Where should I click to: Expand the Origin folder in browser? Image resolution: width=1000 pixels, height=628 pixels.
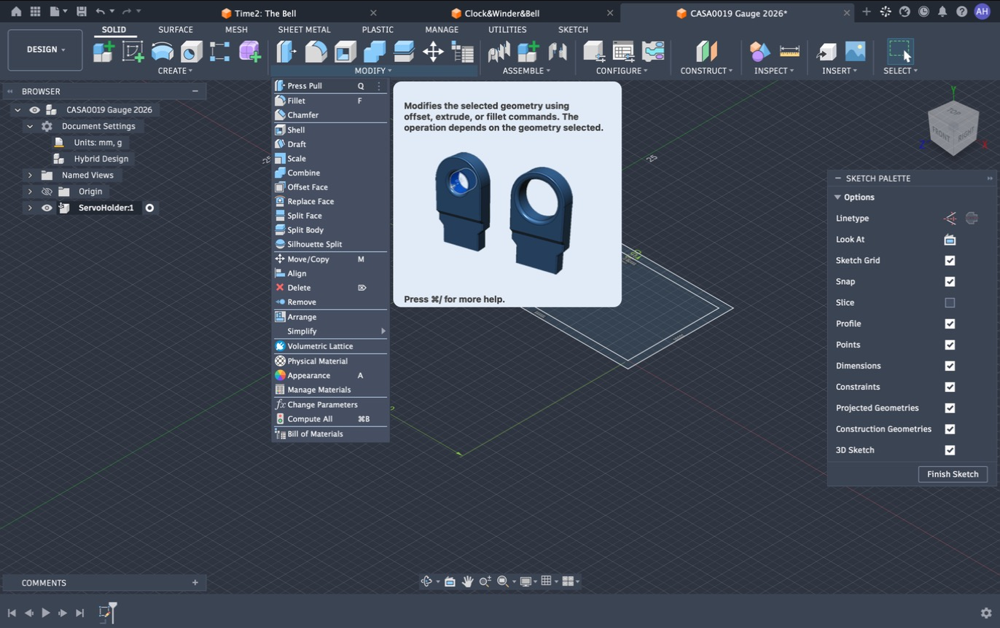(x=30, y=192)
